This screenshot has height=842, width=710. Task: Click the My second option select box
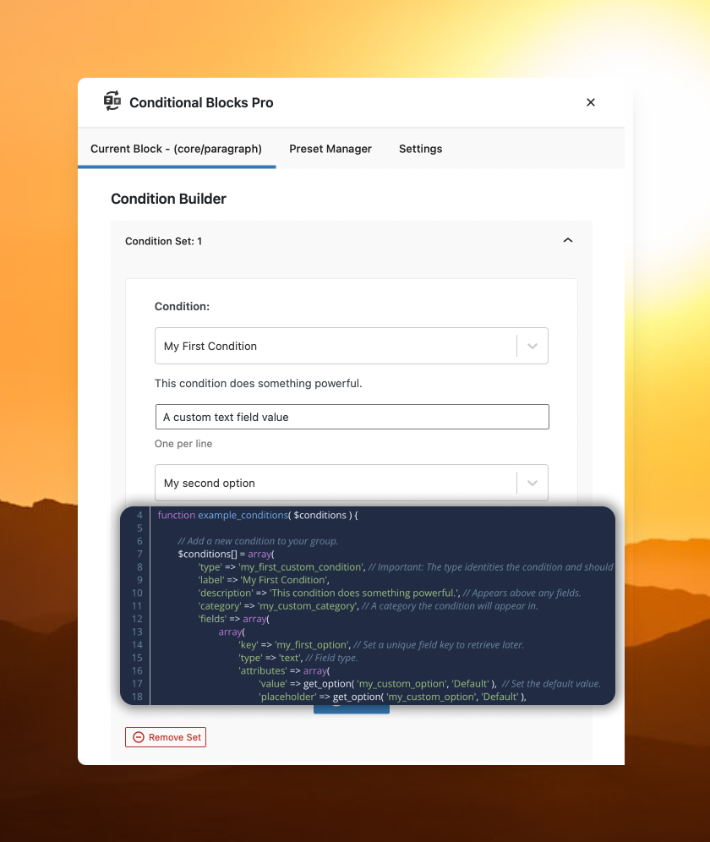(x=352, y=483)
